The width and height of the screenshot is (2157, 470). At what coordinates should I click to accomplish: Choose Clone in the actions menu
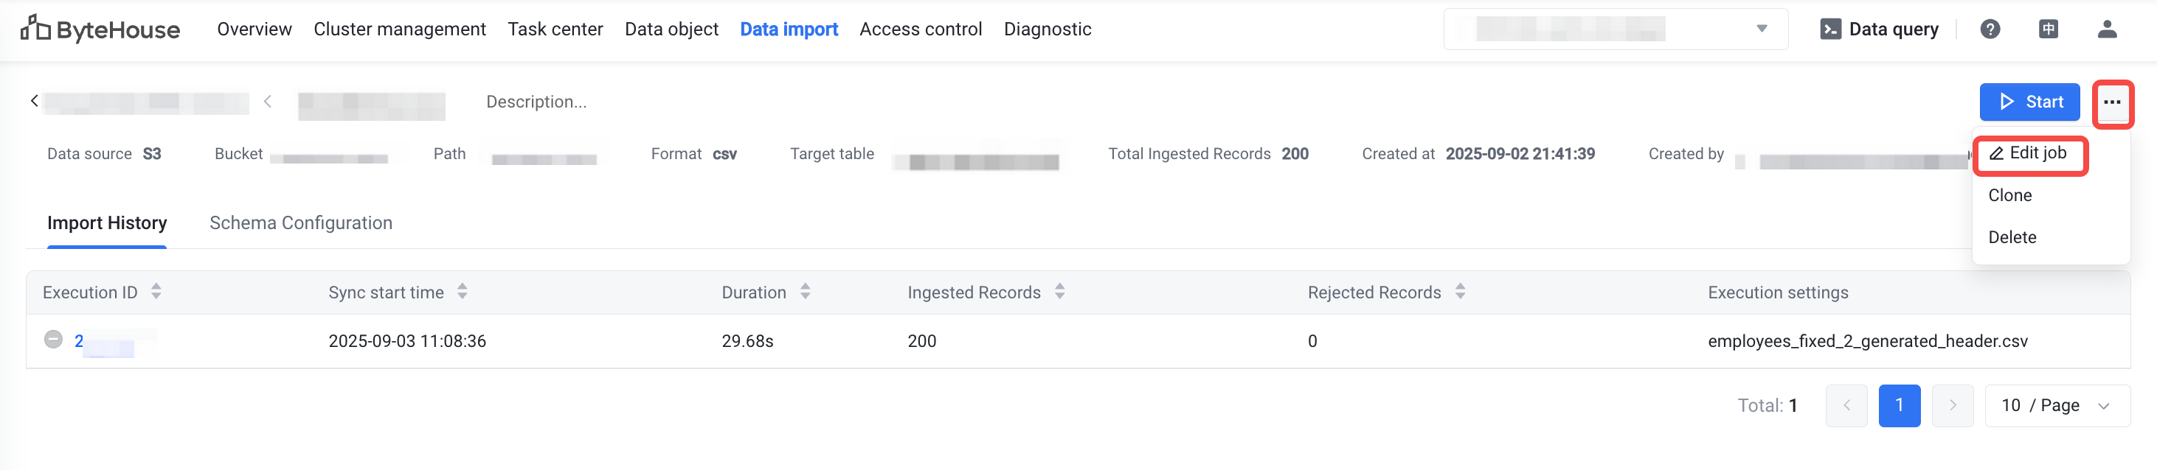coord(2009,195)
